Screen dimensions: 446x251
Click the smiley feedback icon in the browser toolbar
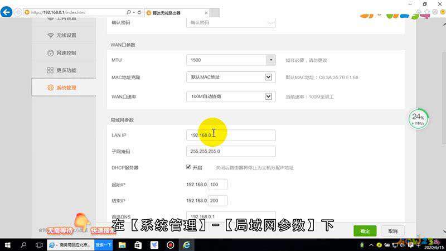tap(443, 12)
